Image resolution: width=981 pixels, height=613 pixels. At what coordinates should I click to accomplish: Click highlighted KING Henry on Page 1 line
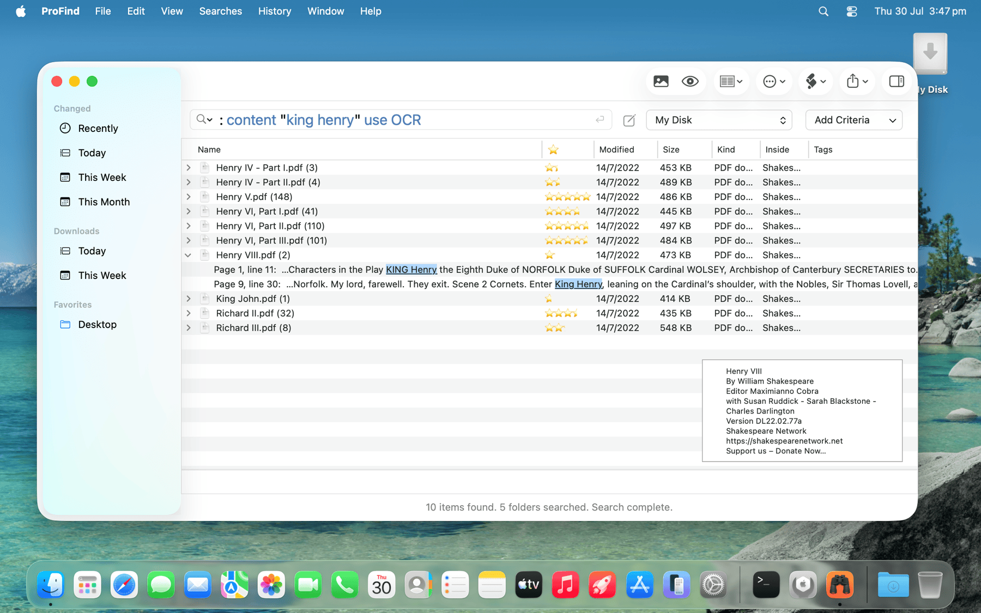pyautogui.click(x=411, y=269)
